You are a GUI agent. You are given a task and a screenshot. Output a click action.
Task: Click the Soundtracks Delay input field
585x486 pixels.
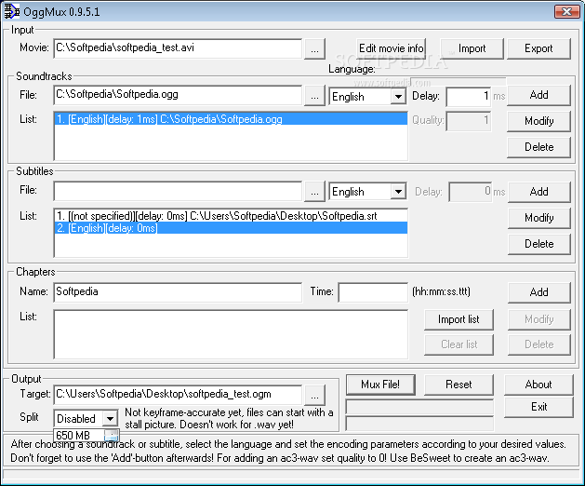[469, 97]
